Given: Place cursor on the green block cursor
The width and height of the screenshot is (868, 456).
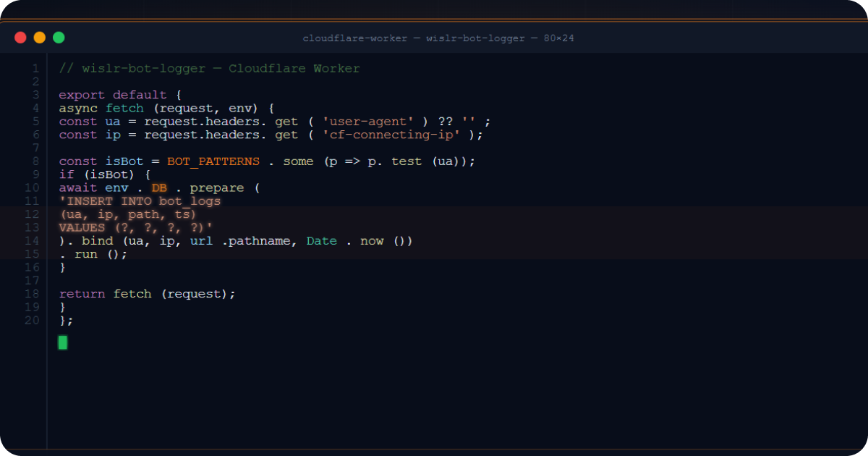Looking at the screenshot, I should pos(63,342).
